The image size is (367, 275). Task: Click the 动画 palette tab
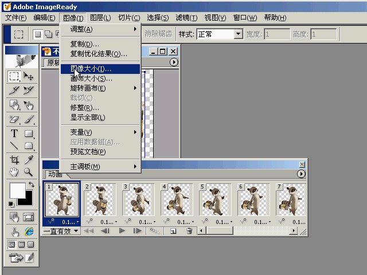click(x=55, y=174)
